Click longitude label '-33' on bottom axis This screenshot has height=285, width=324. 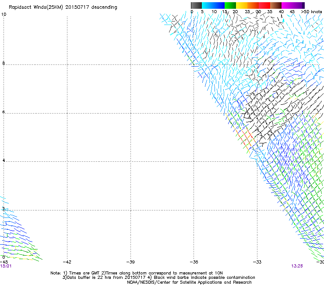[257, 262]
